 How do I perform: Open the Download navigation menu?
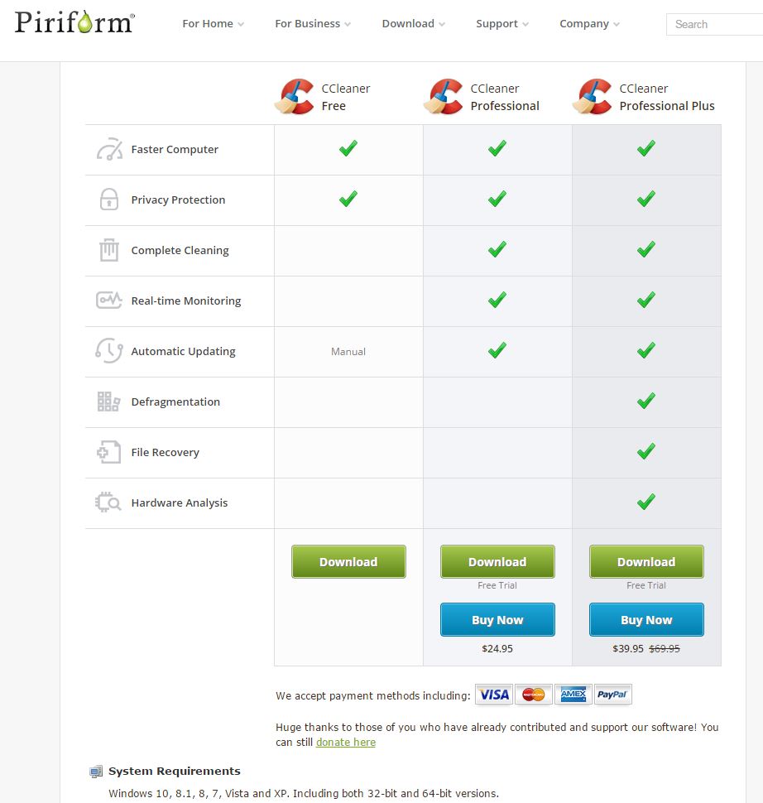(413, 23)
